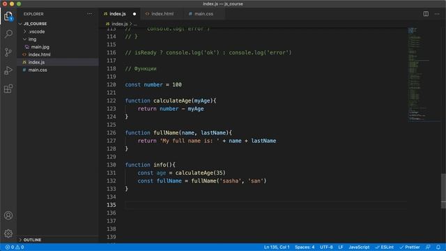This screenshot has height=251, width=446.
Task: Open main.jpg in the explorer
Action: click(40, 47)
